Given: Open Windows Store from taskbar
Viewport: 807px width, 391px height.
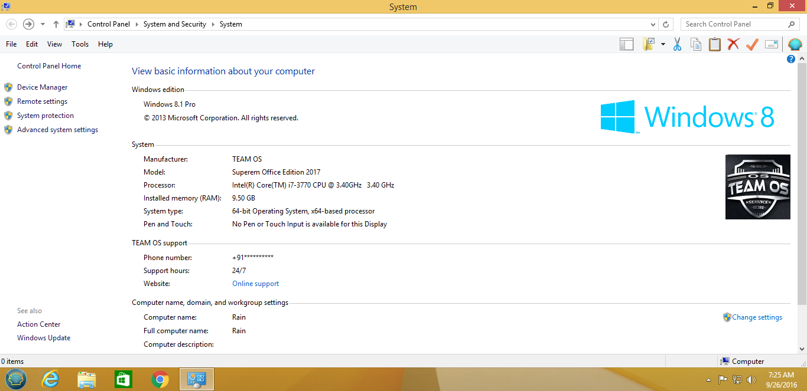Looking at the screenshot, I should (123, 379).
